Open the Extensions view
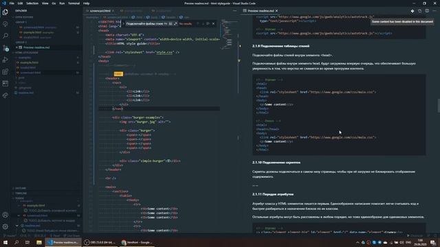The image size is (440, 247). [5, 71]
